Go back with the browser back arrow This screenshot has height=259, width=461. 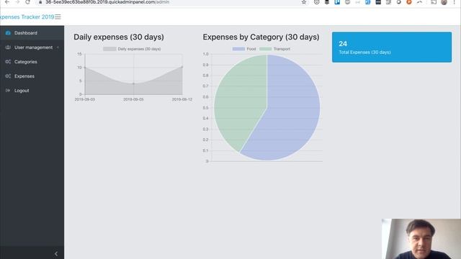tap(7, 2)
